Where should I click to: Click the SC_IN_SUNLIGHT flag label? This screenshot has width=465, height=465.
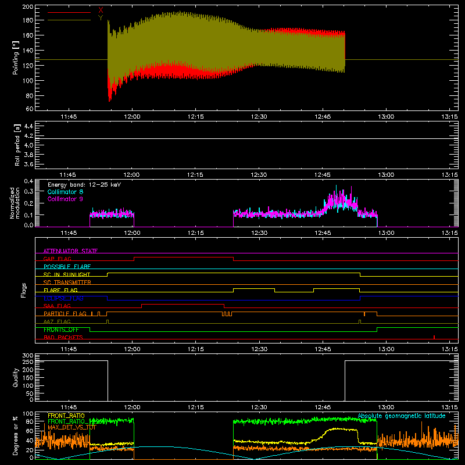click(x=67, y=274)
